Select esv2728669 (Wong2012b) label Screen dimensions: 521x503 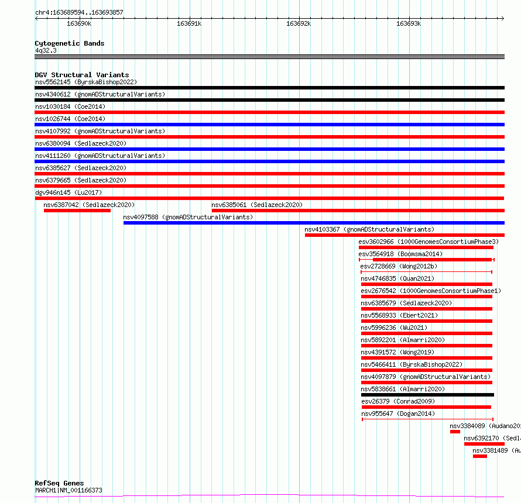coord(399,266)
